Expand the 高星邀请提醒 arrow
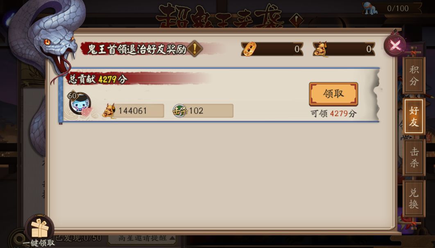 (x=172, y=238)
